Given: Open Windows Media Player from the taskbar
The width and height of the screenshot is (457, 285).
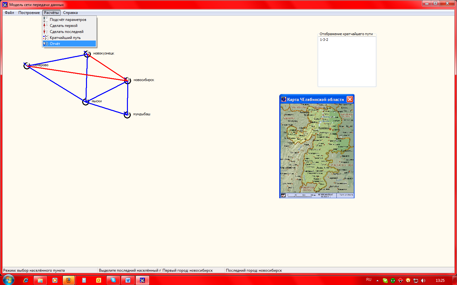Looking at the screenshot, I should coord(55,280).
